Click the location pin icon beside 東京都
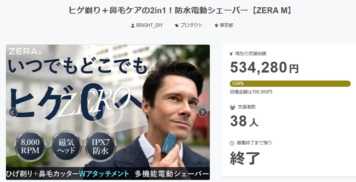The width and height of the screenshot is (356, 182). point(216,25)
